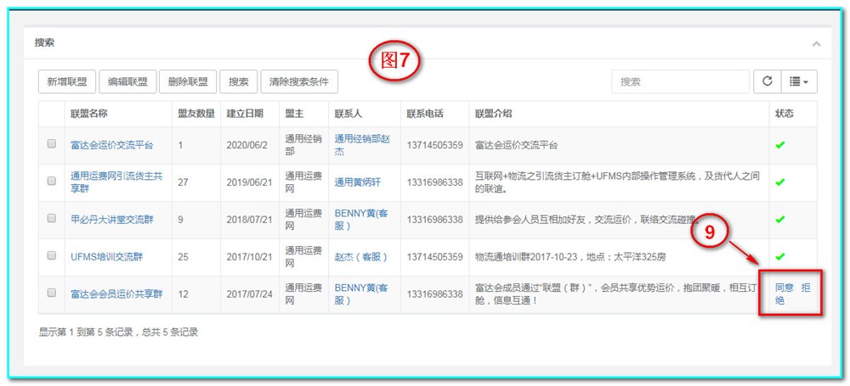
Task: Open the 富达会会员运价共享群 link
Action: click(x=116, y=294)
